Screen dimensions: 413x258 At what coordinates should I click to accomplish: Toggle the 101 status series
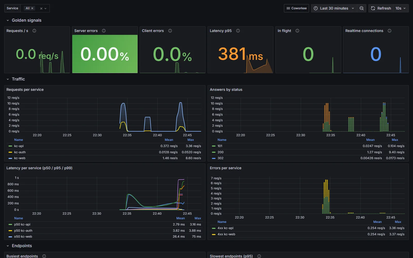pyautogui.click(x=220, y=146)
